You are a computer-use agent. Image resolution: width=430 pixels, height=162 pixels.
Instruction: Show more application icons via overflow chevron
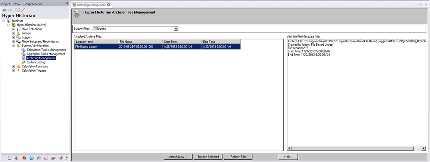click(66, 158)
